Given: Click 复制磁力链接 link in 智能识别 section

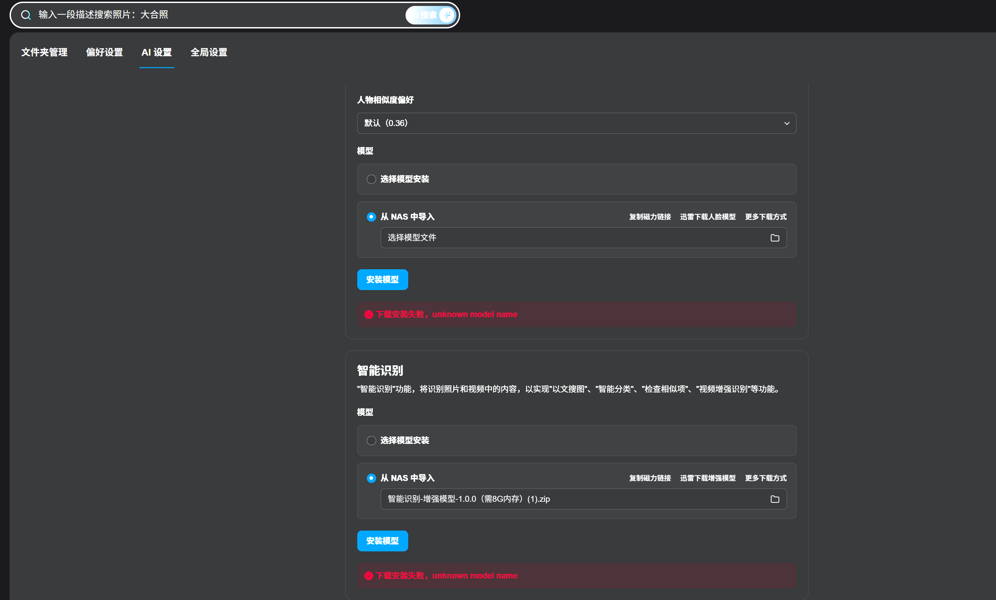Looking at the screenshot, I should pyautogui.click(x=650, y=478).
